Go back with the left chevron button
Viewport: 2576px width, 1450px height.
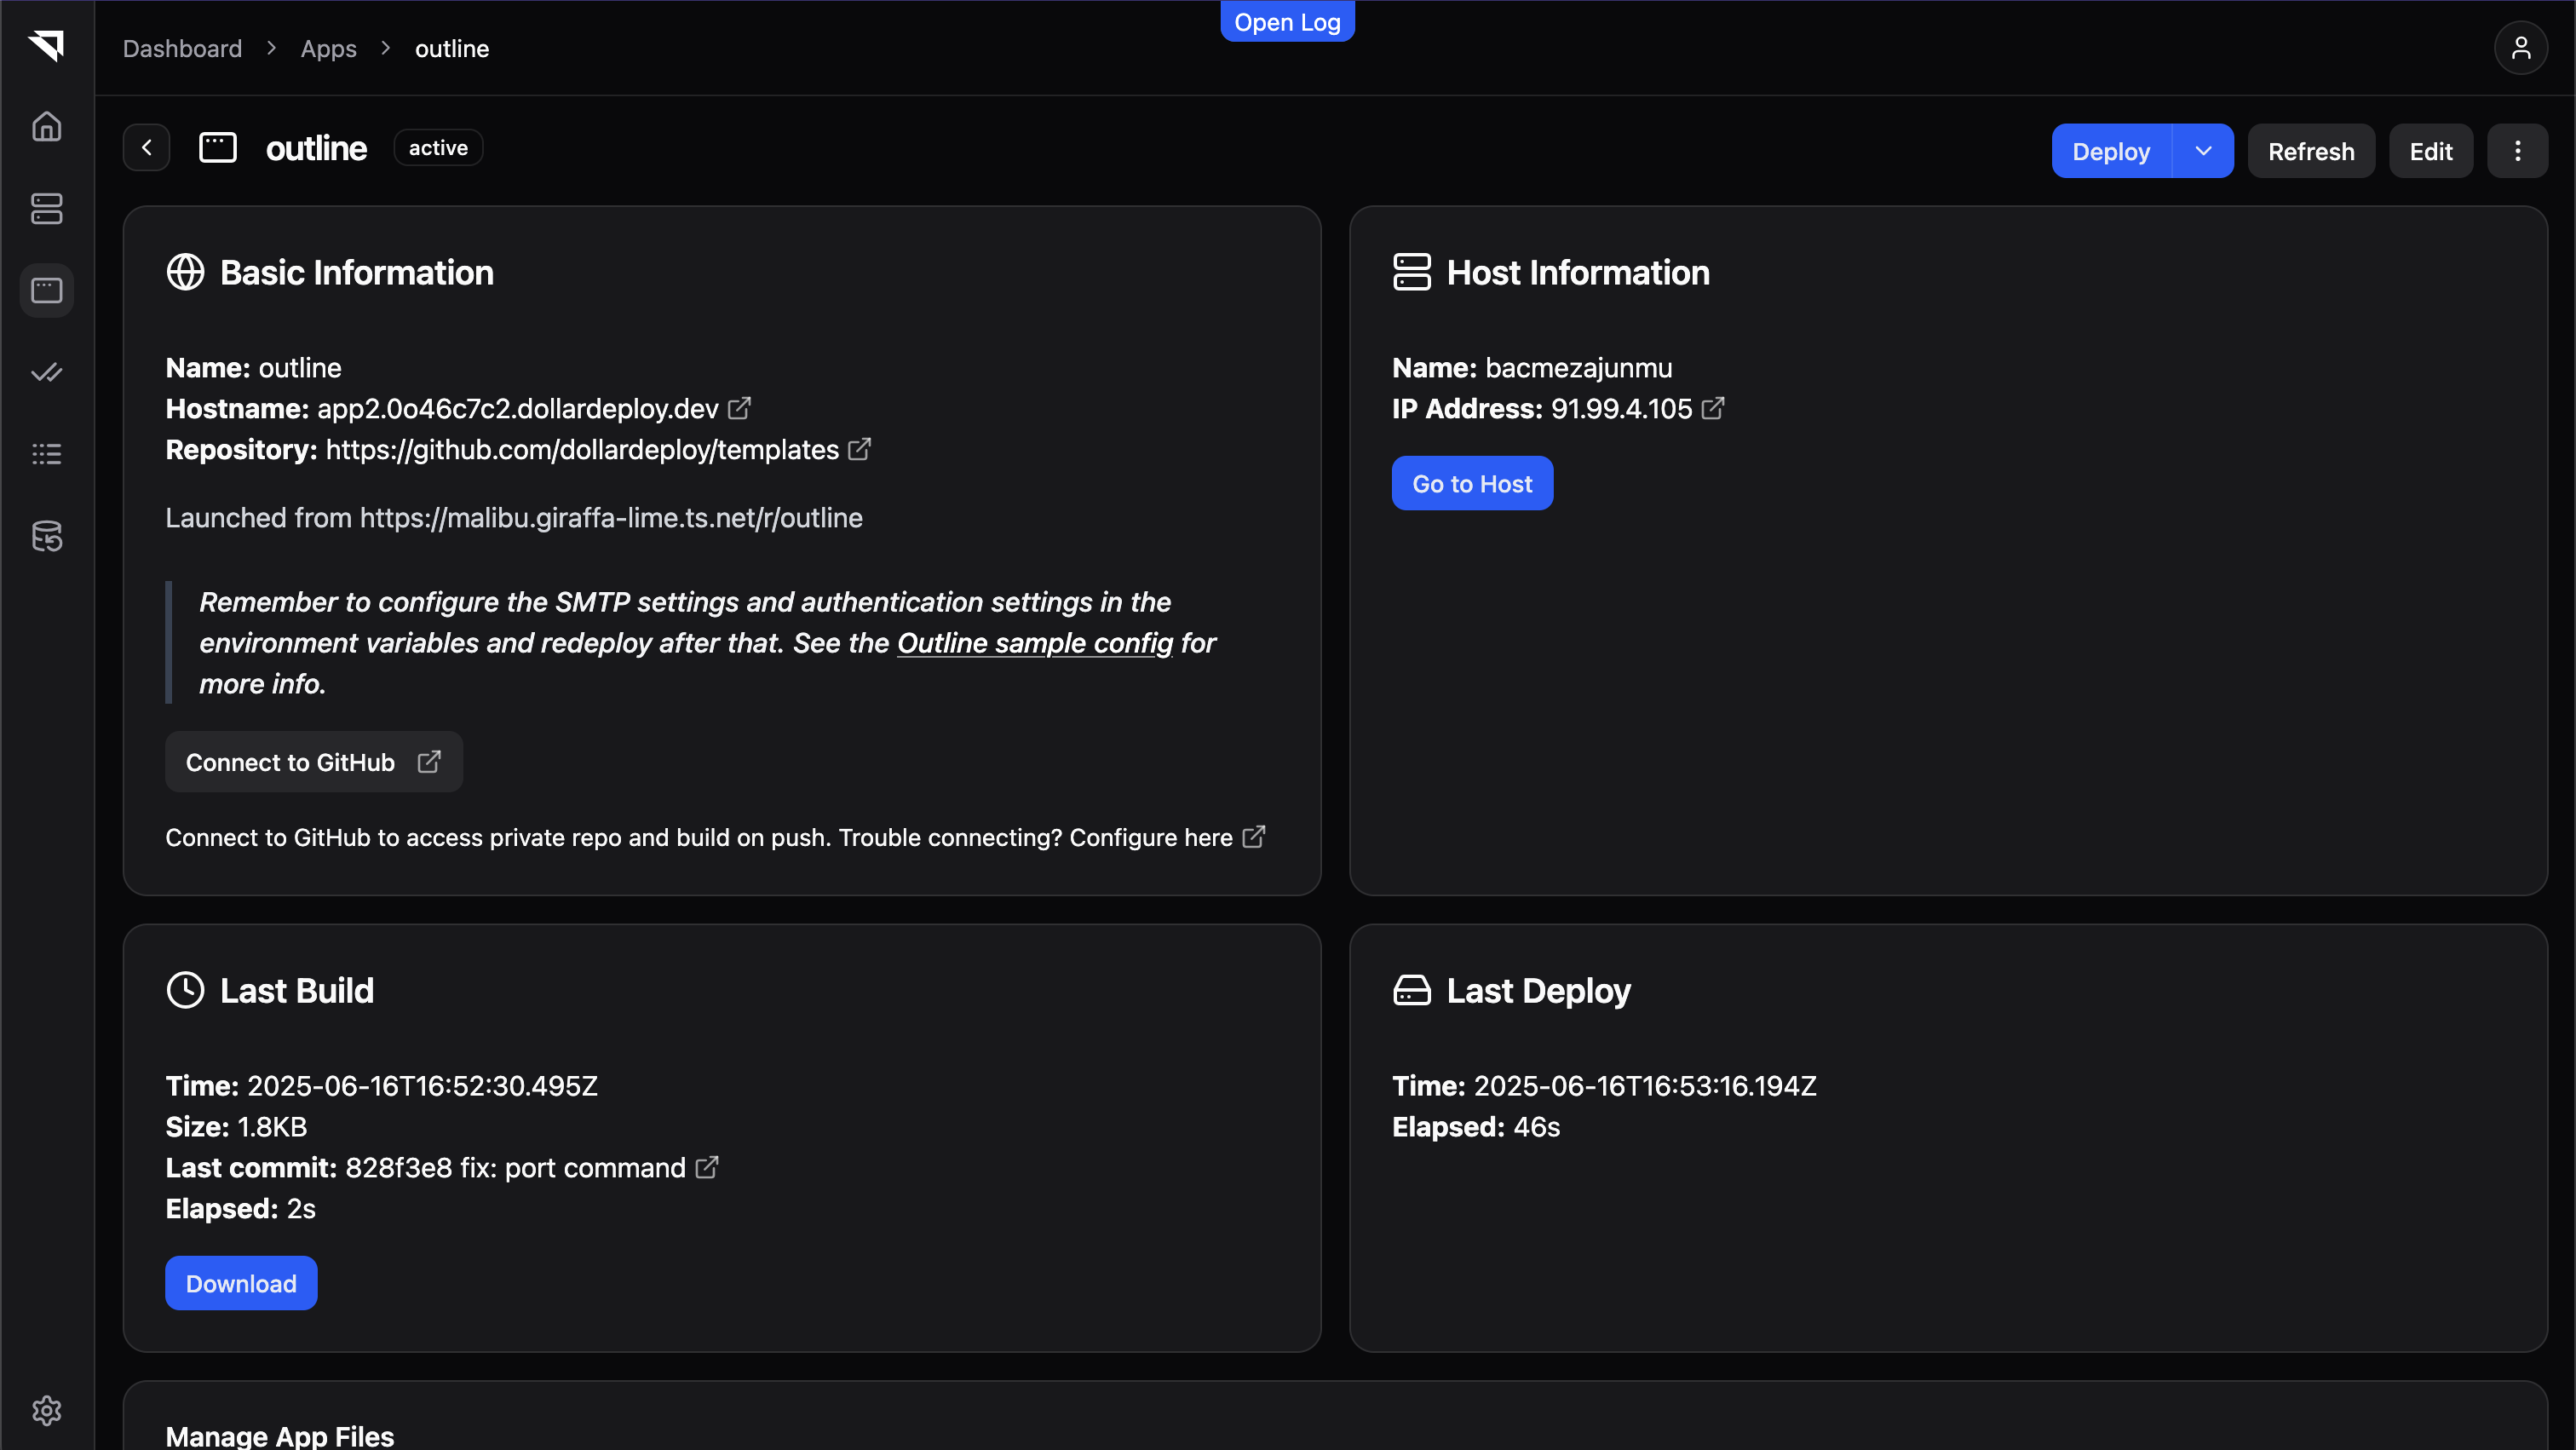146,148
